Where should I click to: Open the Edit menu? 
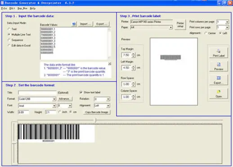click(12, 9)
